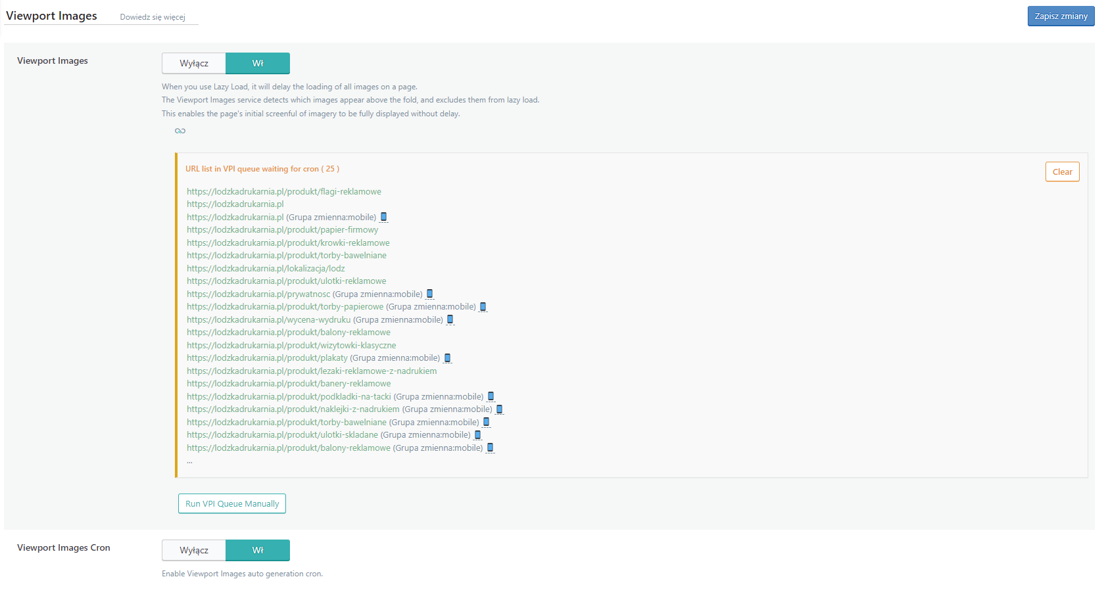Click mobile icon next to mobile balony-reklamowe URL
1106x600 pixels.
490,448
